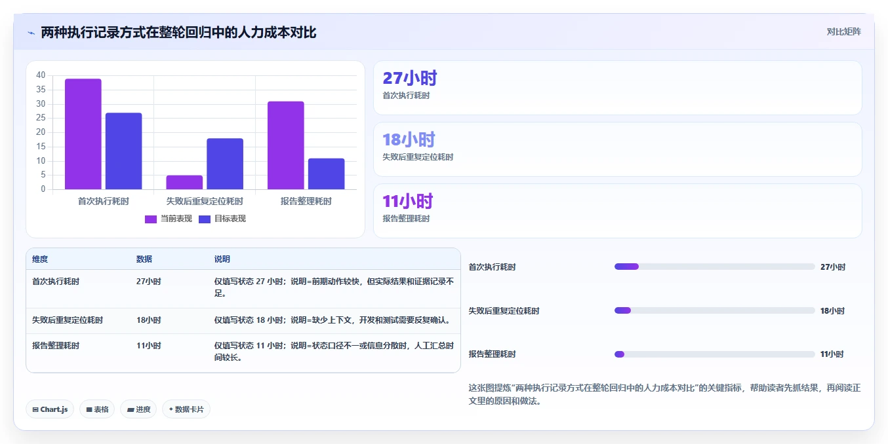The width and height of the screenshot is (888, 444).
Task: Click the main title 两种执行记录方式在整轮回归中的人力成本对比
Action: tap(178, 32)
